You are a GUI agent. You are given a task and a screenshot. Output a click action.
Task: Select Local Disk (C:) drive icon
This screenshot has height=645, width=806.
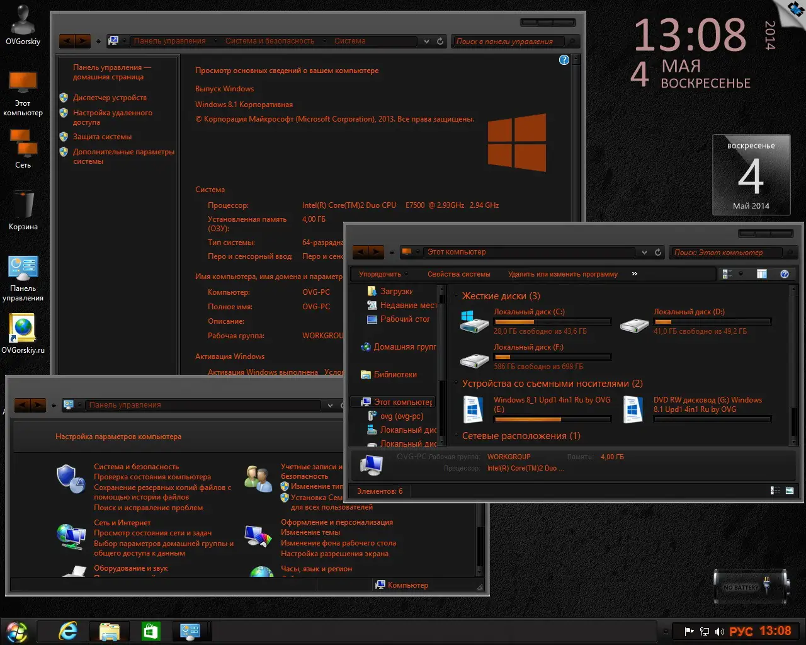pos(475,322)
